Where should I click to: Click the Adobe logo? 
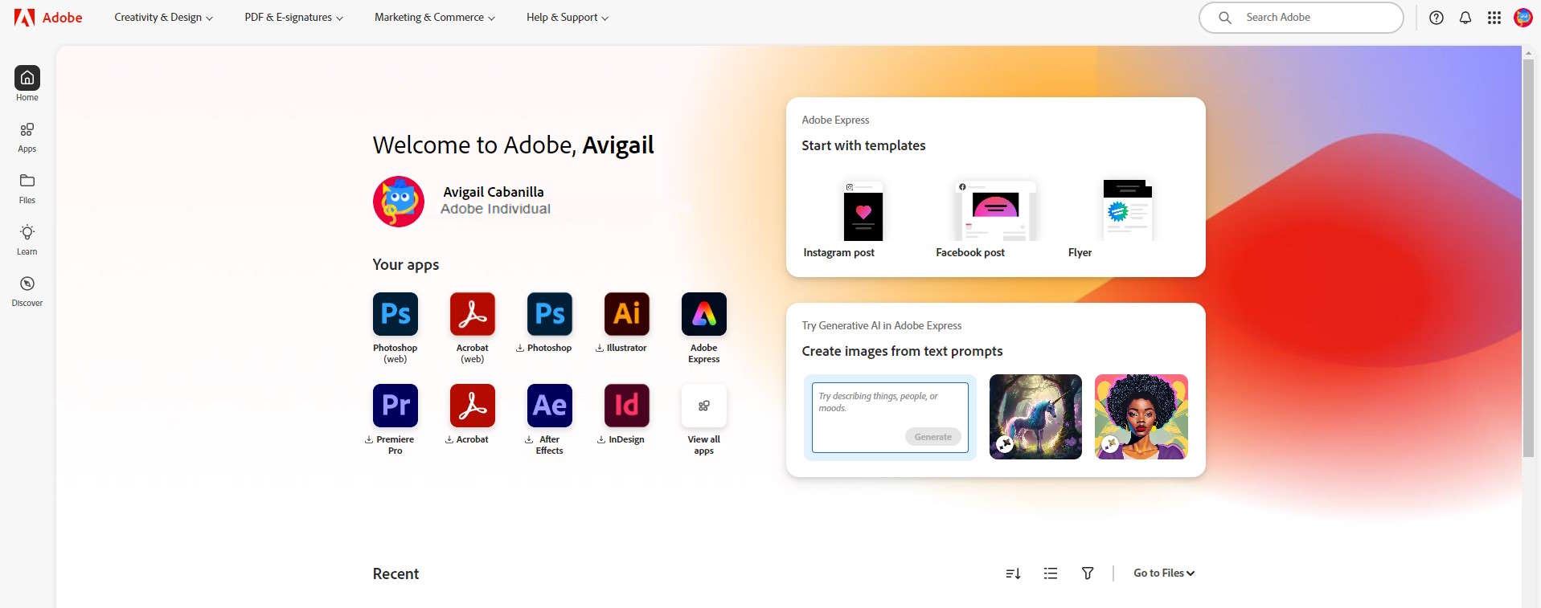click(48, 17)
